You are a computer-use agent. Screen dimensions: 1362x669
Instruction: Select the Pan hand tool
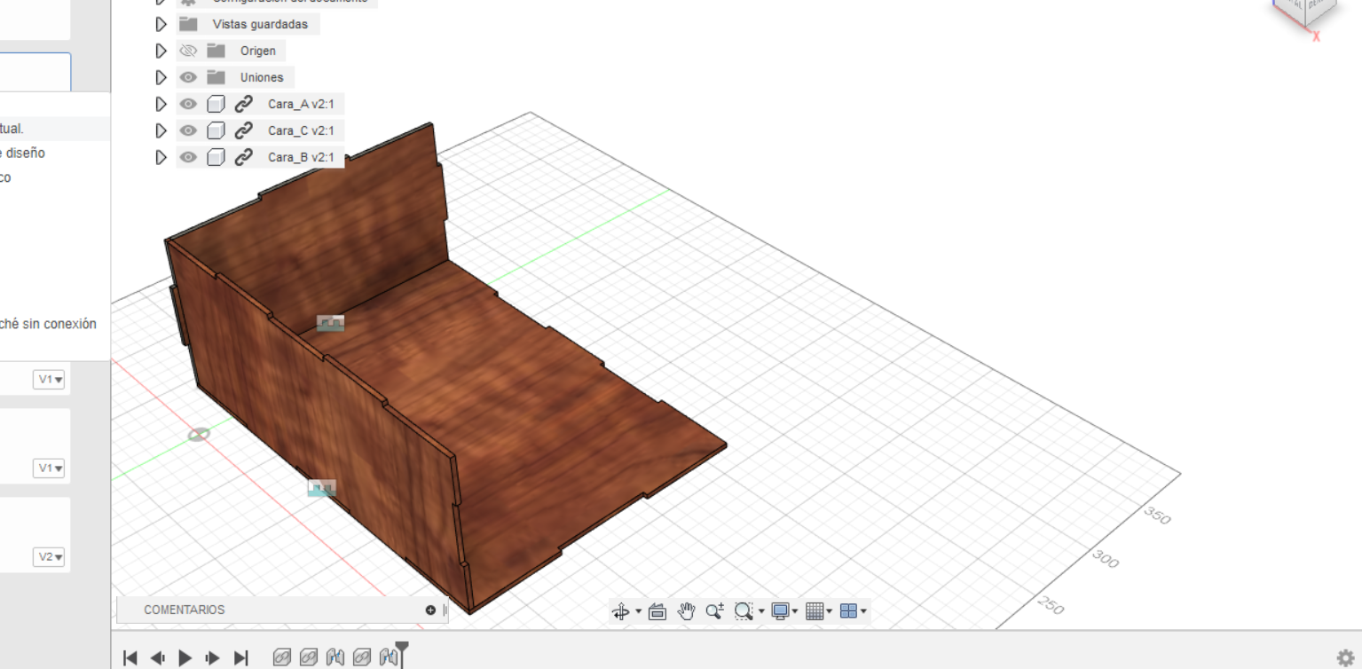686,611
